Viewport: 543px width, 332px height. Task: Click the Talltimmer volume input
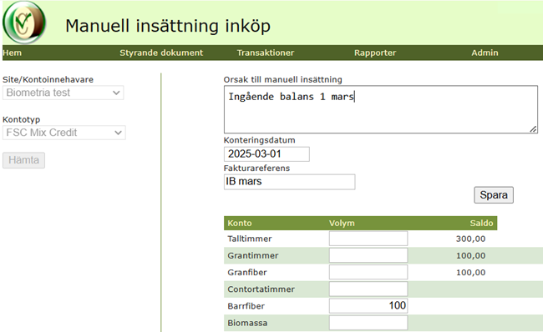[368, 239]
